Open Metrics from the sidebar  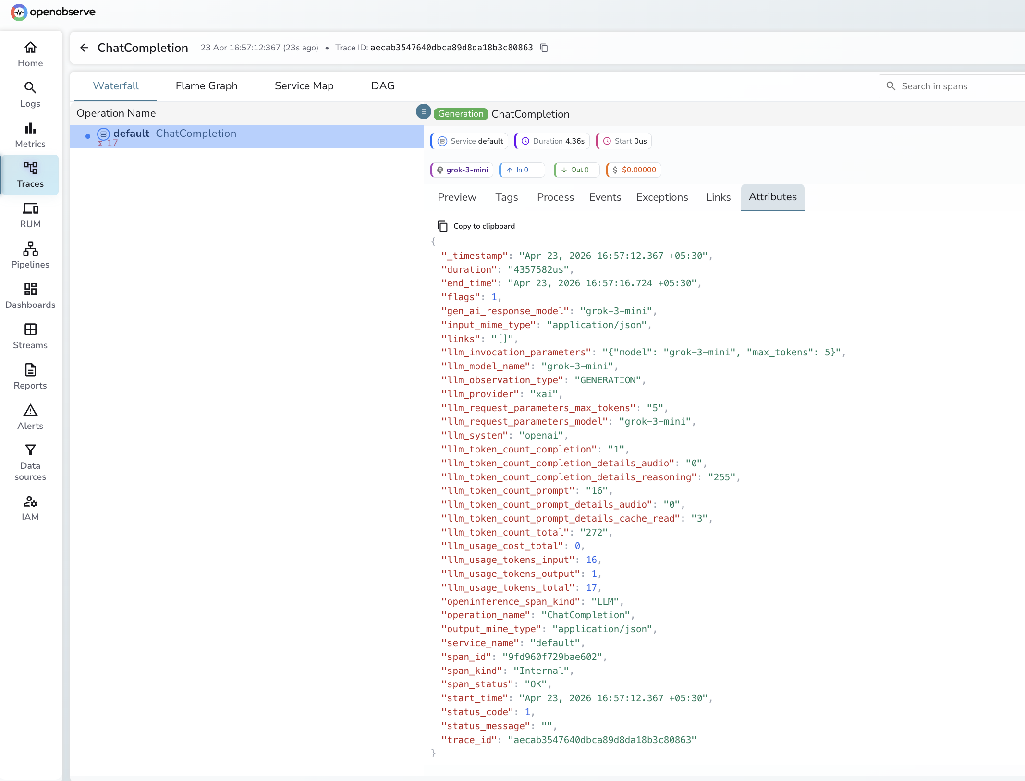point(30,134)
